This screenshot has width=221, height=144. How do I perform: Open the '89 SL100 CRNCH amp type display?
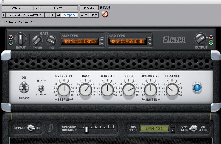[80, 41]
